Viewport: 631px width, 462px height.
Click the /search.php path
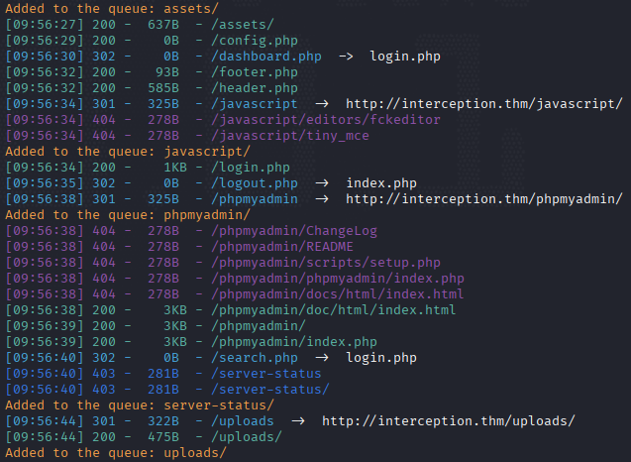[x=255, y=358]
